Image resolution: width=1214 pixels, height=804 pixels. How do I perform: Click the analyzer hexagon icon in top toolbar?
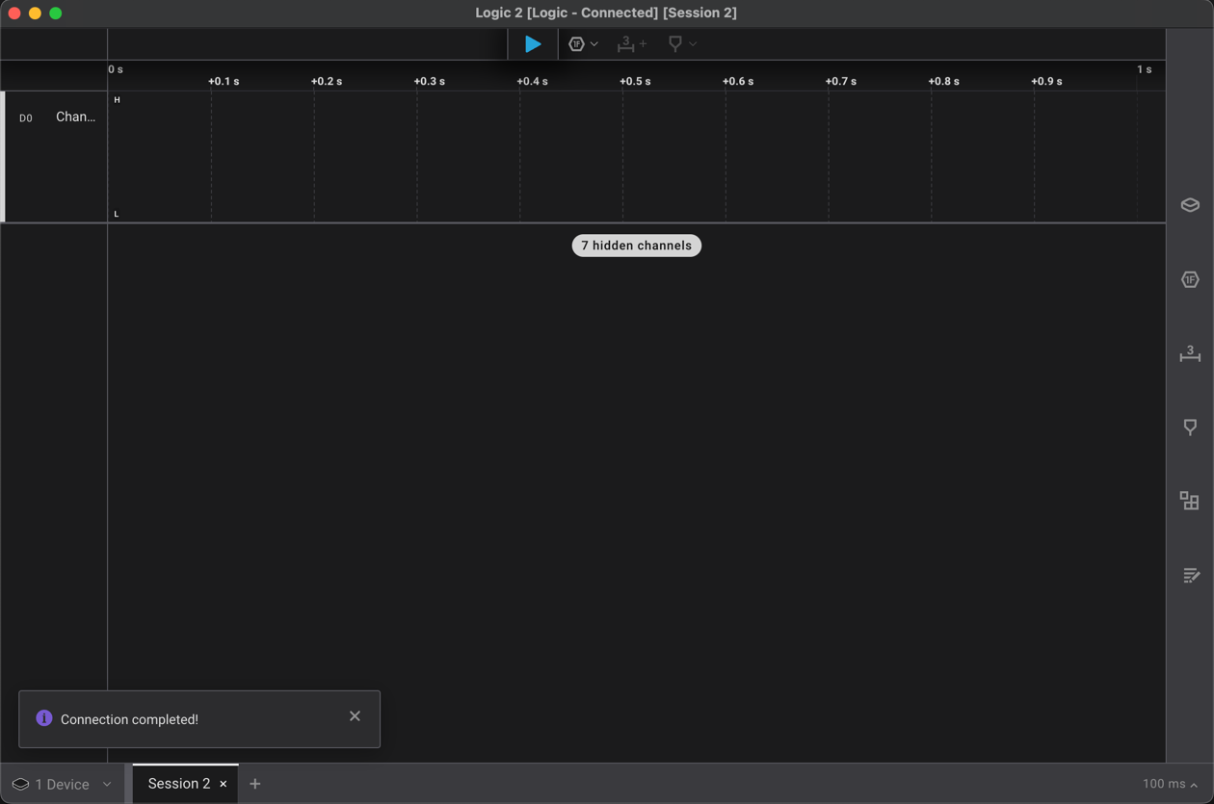[x=576, y=44]
